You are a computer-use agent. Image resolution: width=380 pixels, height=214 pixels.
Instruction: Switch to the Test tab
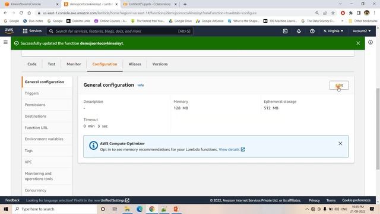(x=52, y=64)
